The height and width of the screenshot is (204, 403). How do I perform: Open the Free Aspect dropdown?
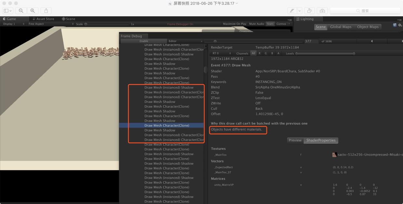coord(51,24)
